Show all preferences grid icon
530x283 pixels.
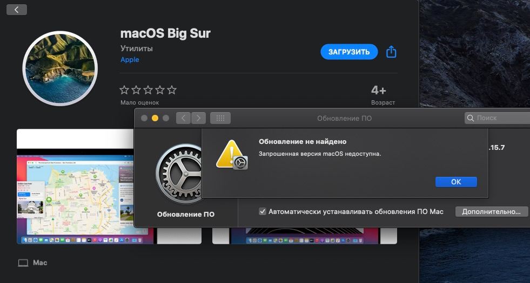click(x=220, y=118)
